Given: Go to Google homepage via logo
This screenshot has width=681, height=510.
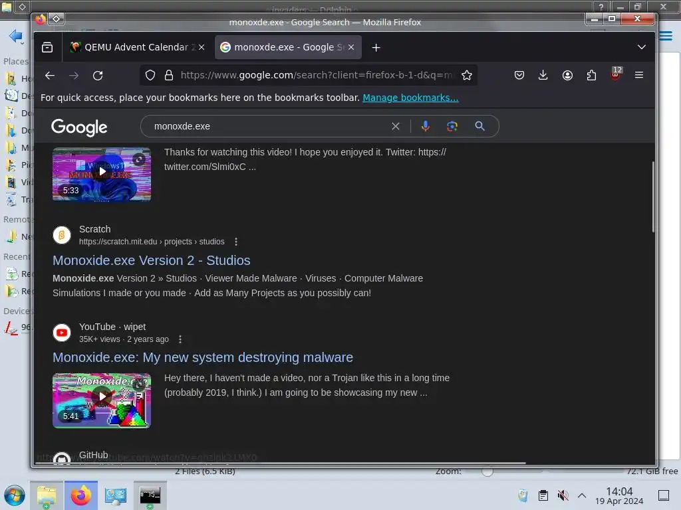Looking at the screenshot, I should (79, 127).
